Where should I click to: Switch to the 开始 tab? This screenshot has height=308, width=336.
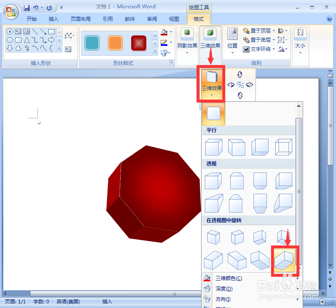32,19
